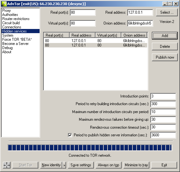Click the Introduction points input field
180x172 pixels.
pyautogui.click(x=163, y=96)
